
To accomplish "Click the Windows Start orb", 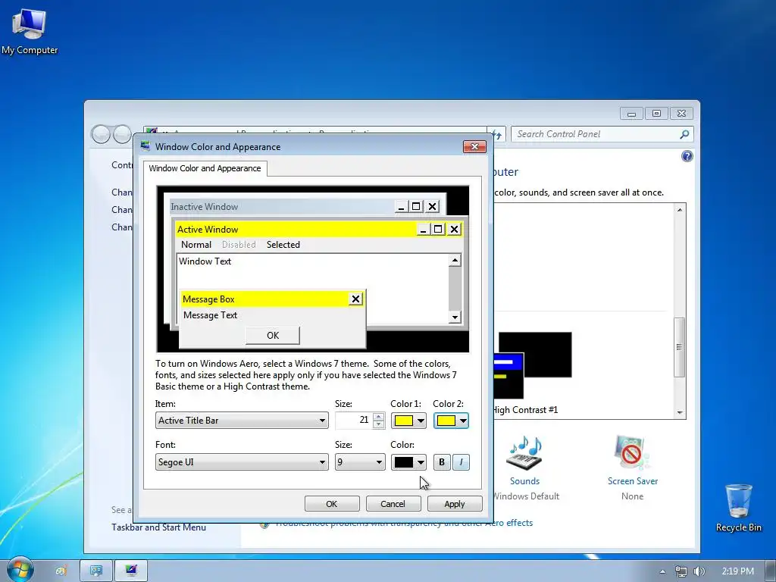I will coord(19,570).
